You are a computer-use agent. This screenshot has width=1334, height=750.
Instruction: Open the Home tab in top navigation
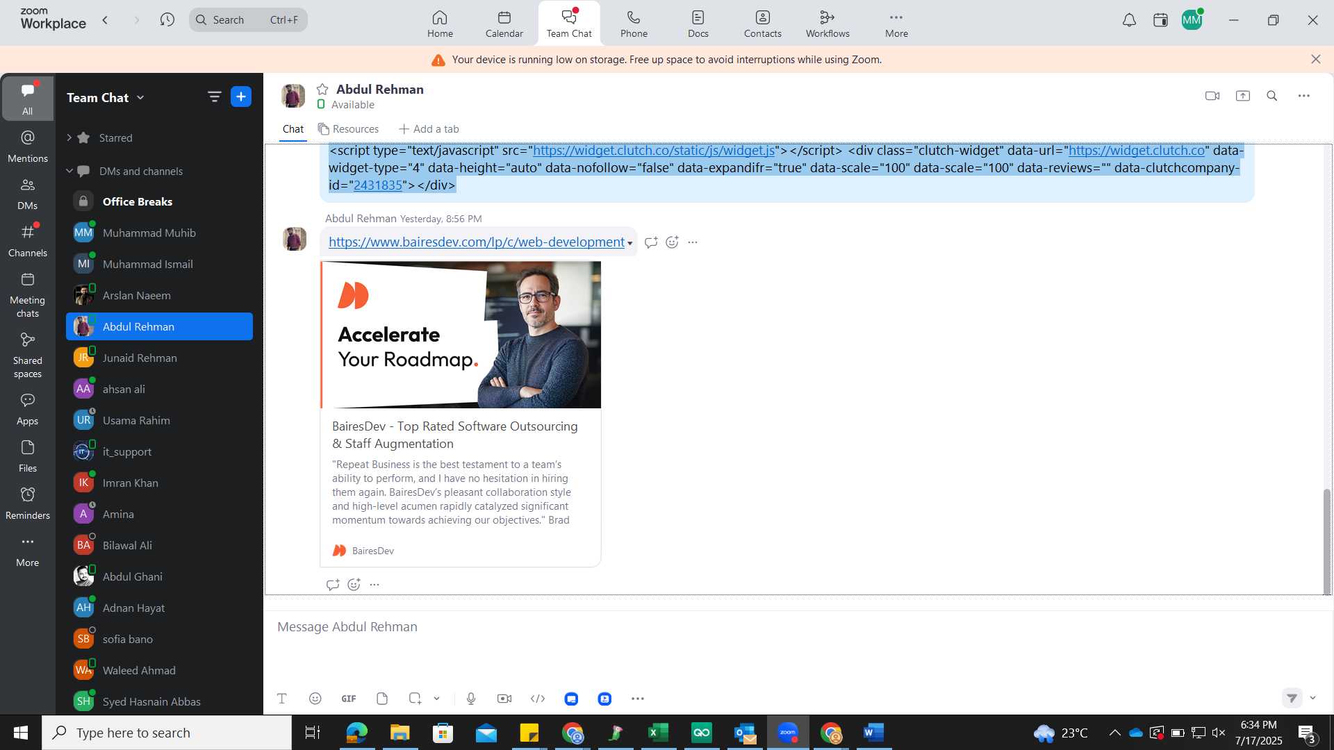tap(440, 23)
